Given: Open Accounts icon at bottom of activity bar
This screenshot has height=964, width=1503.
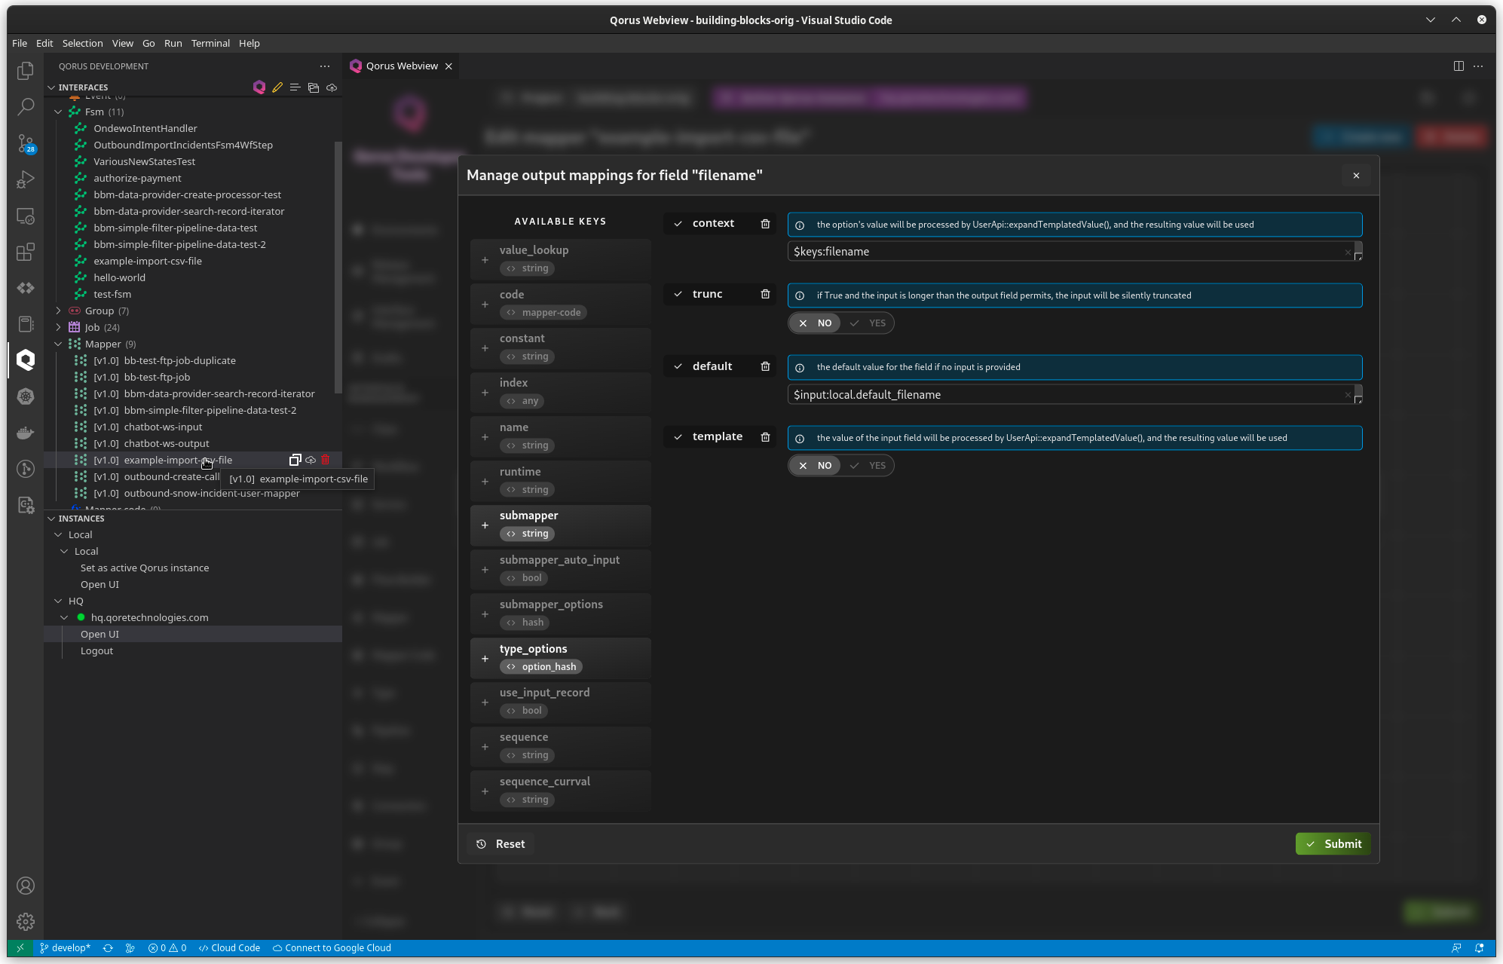Looking at the screenshot, I should pos(26,886).
